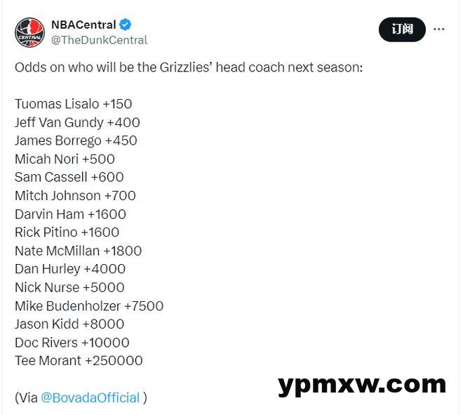Select the James Borrego +450 line
This screenshot has width=463, height=415.
[x=76, y=140]
